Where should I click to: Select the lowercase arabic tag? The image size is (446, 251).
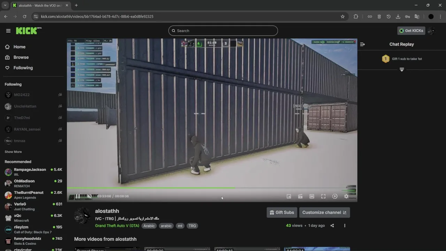click(x=166, y=226)
